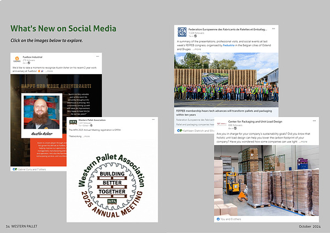Expand '...more' on the Center for Packaging post
Screen dimensions: 330x233
tap(302, 142)
